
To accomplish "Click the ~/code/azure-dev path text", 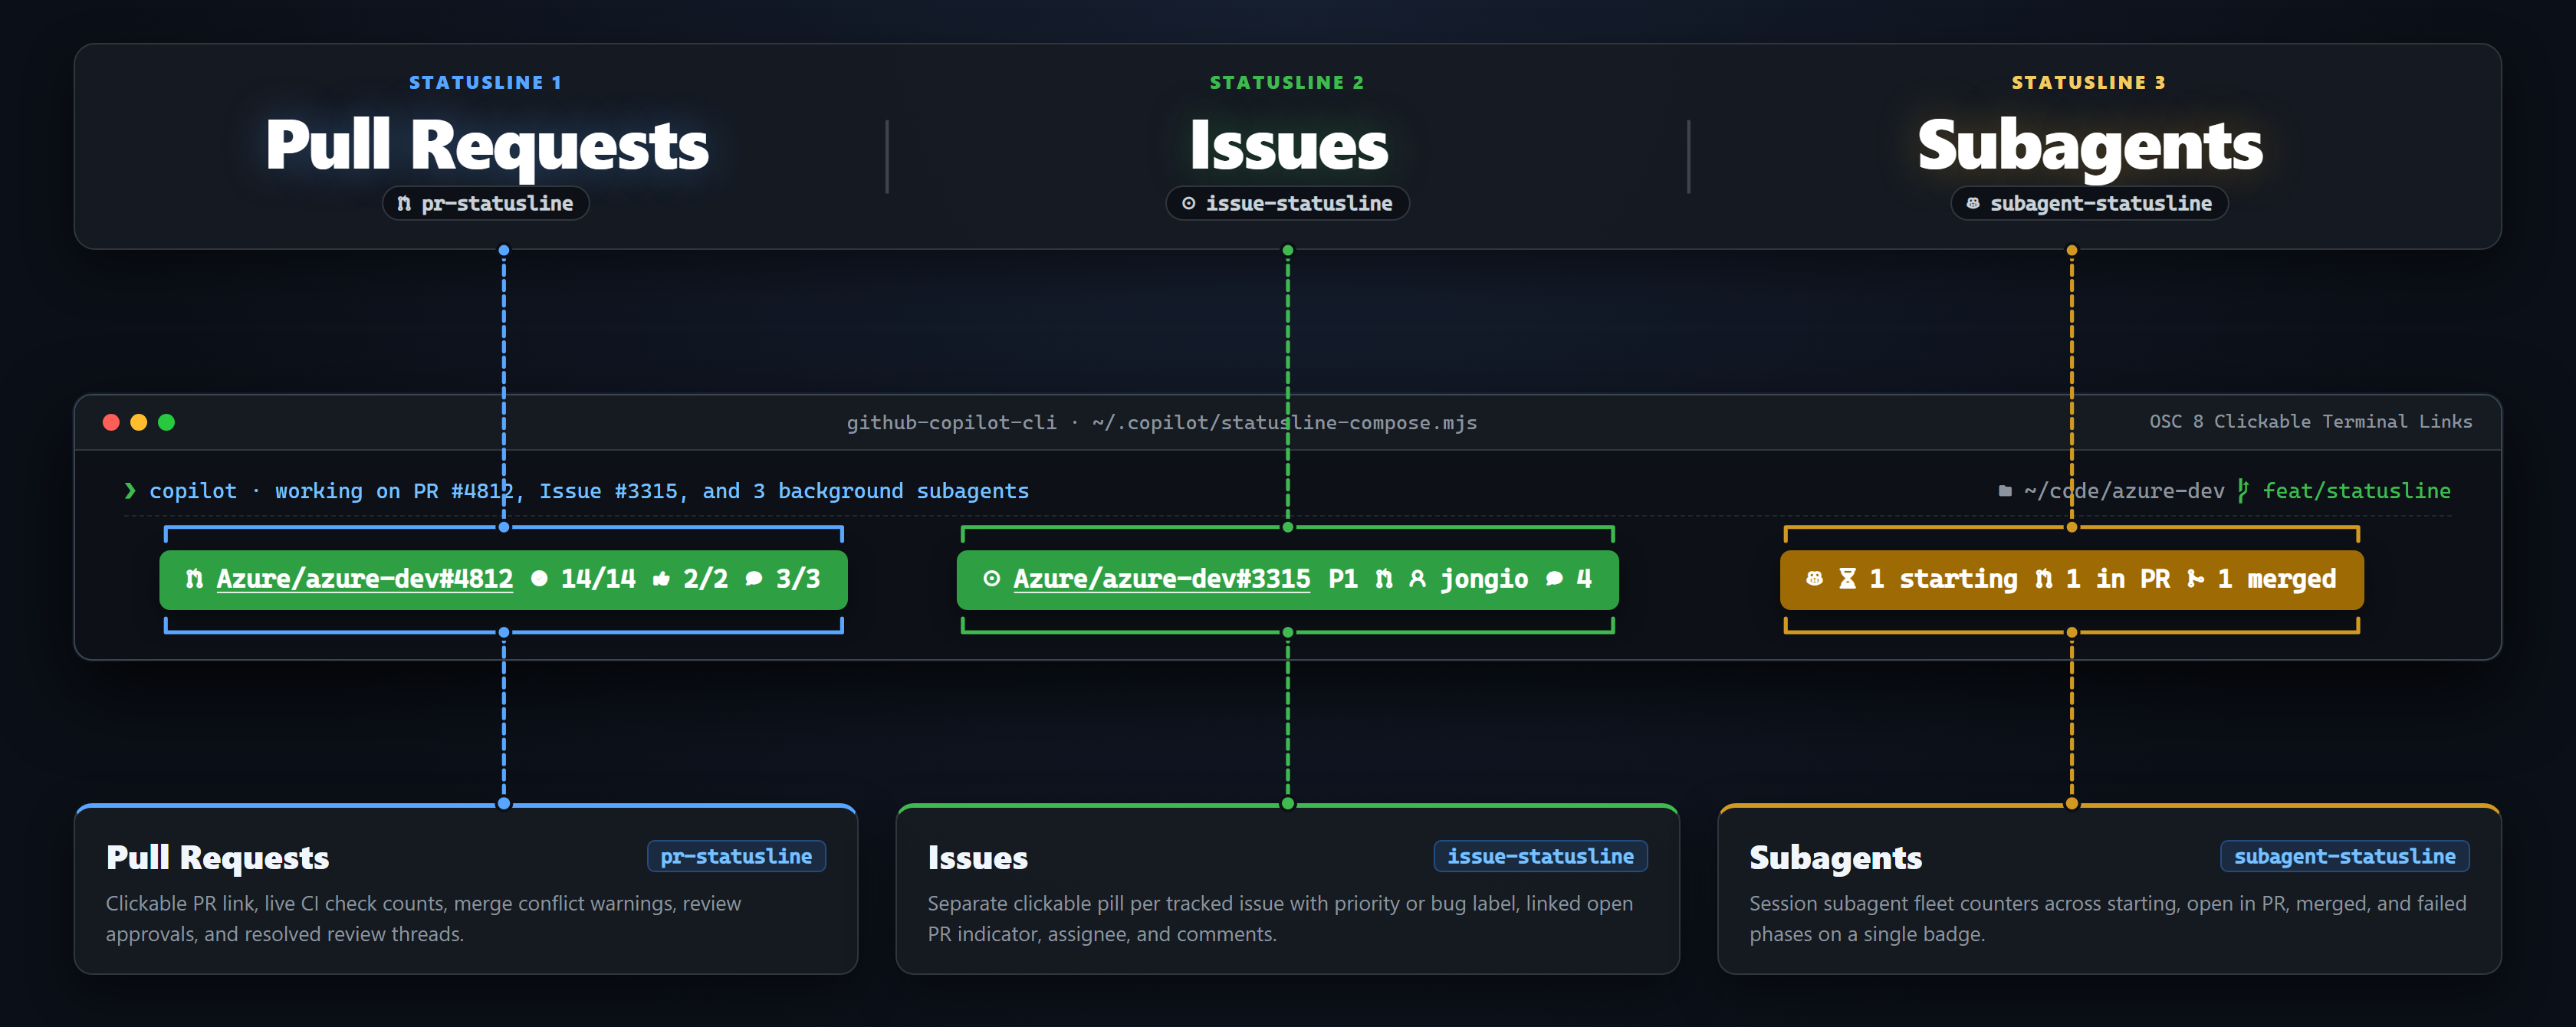I will click(2124, 491).
